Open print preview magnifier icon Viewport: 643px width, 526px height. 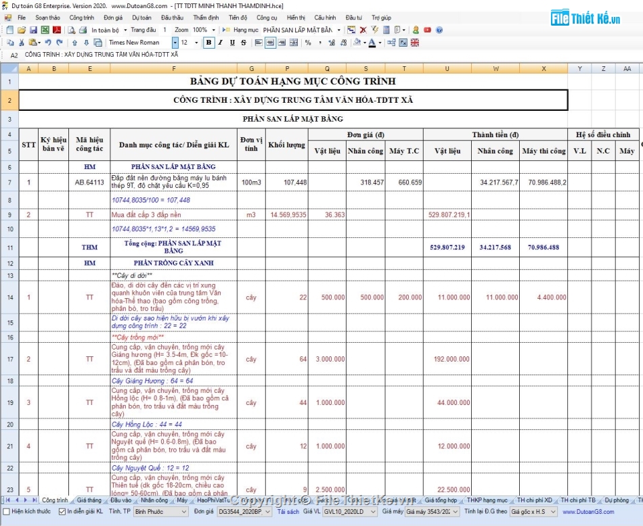click(71, 30)
